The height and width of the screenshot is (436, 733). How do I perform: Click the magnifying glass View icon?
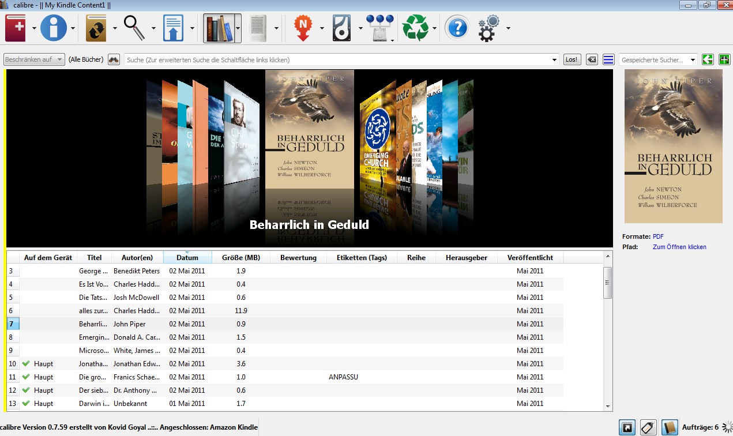click(x=134, y=28)
